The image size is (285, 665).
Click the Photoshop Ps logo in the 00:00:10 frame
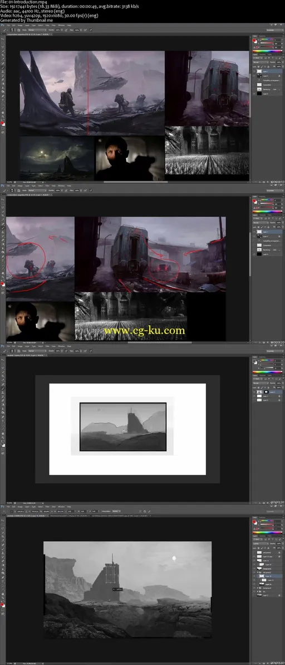pyautogui.click(x=2, y=26)
